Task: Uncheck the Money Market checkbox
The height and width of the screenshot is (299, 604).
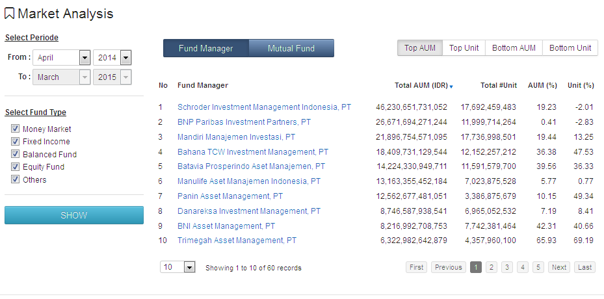Action: 15,129
